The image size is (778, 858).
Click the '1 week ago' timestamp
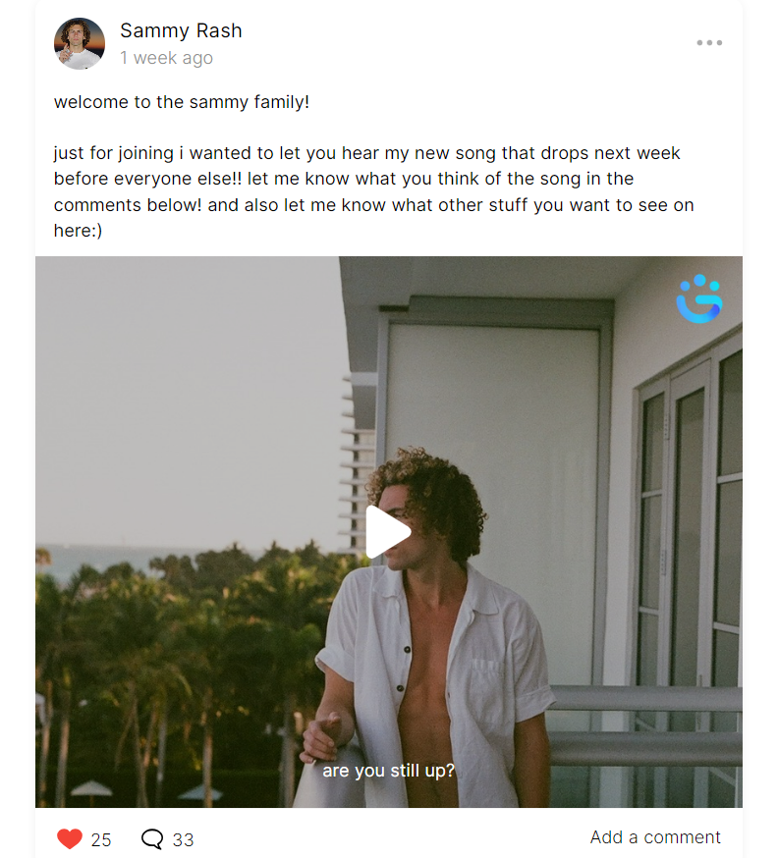pyautogui.click(x=166, y=58)
